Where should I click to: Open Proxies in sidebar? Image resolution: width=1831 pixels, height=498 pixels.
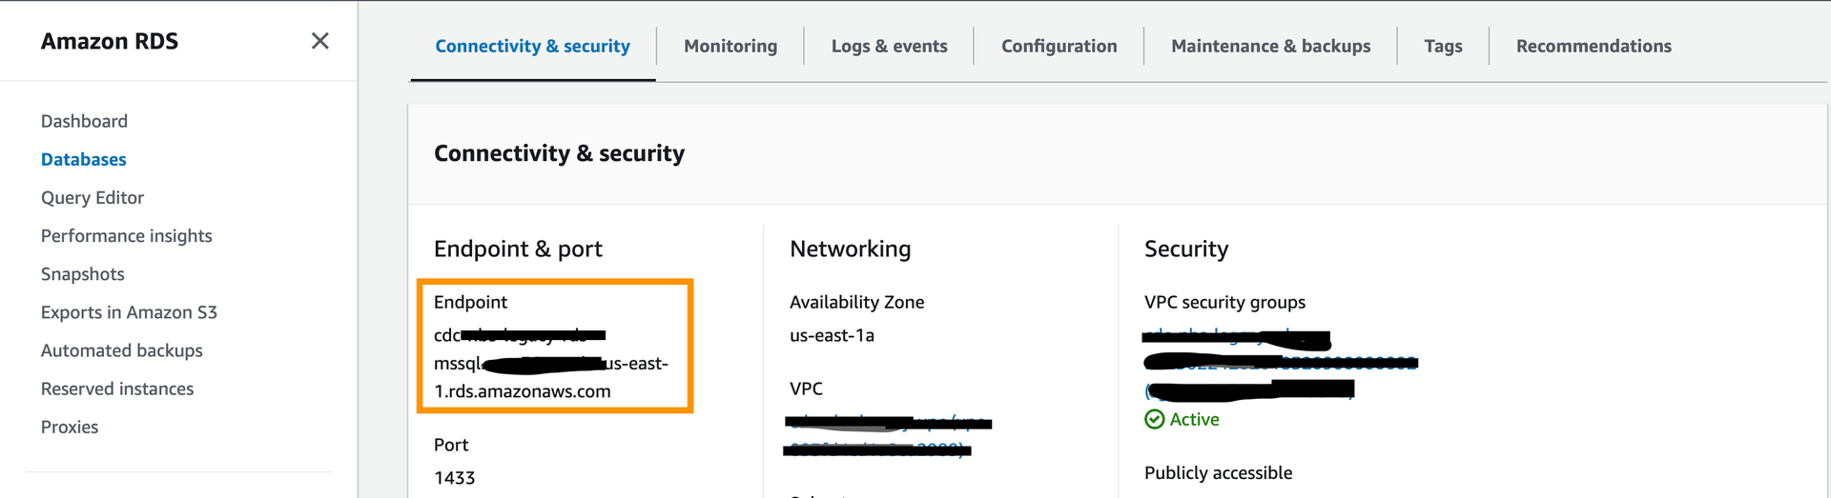[69, 427]
